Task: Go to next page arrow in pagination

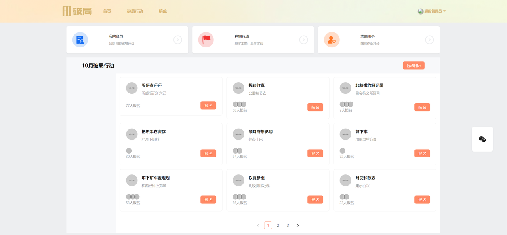Action: (298, 226)
